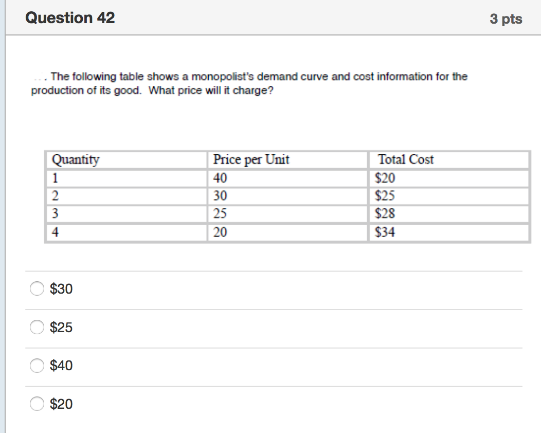
Task: Select the $40 answer option
Action: click(37, 366)
